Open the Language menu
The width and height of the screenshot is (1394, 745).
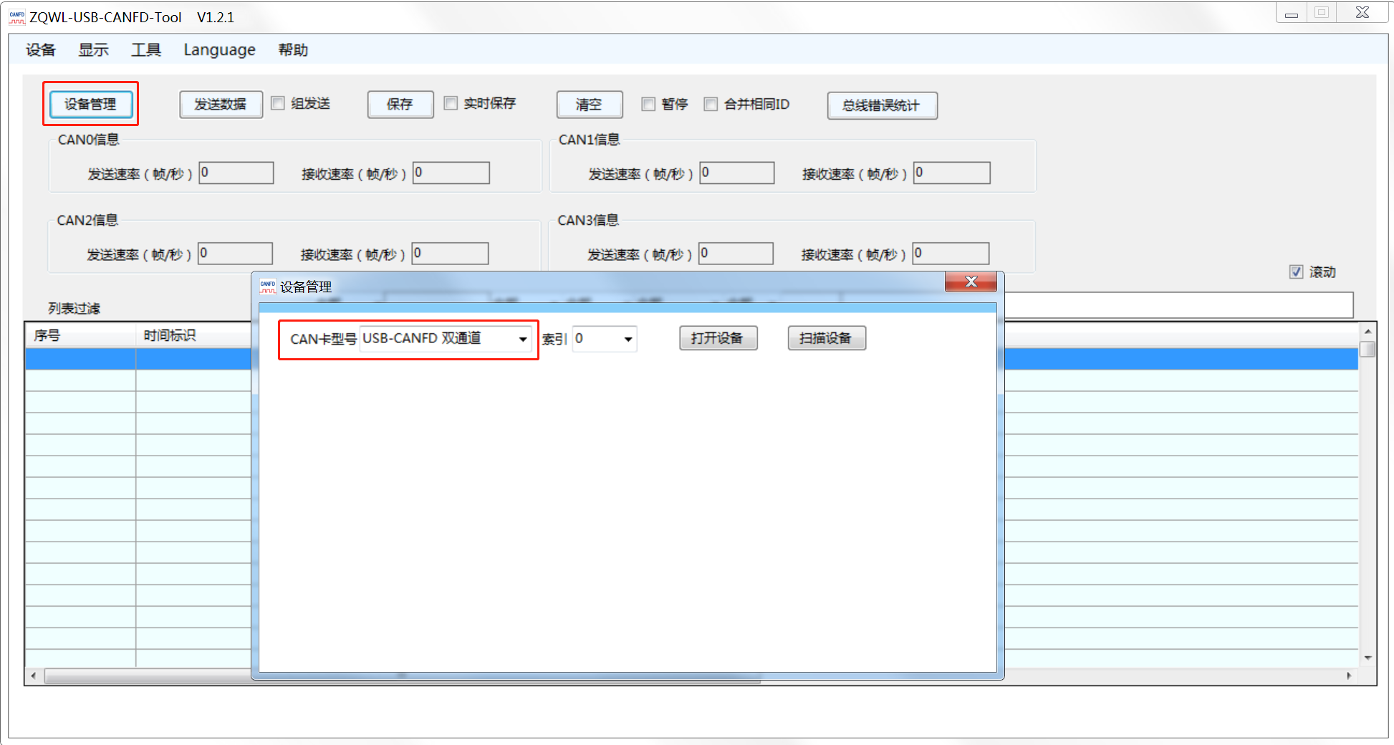[219, 49]
